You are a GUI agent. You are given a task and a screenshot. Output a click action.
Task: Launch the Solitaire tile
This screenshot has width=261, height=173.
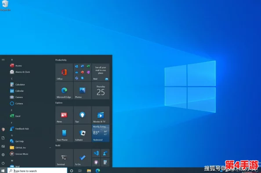(83, 133)
